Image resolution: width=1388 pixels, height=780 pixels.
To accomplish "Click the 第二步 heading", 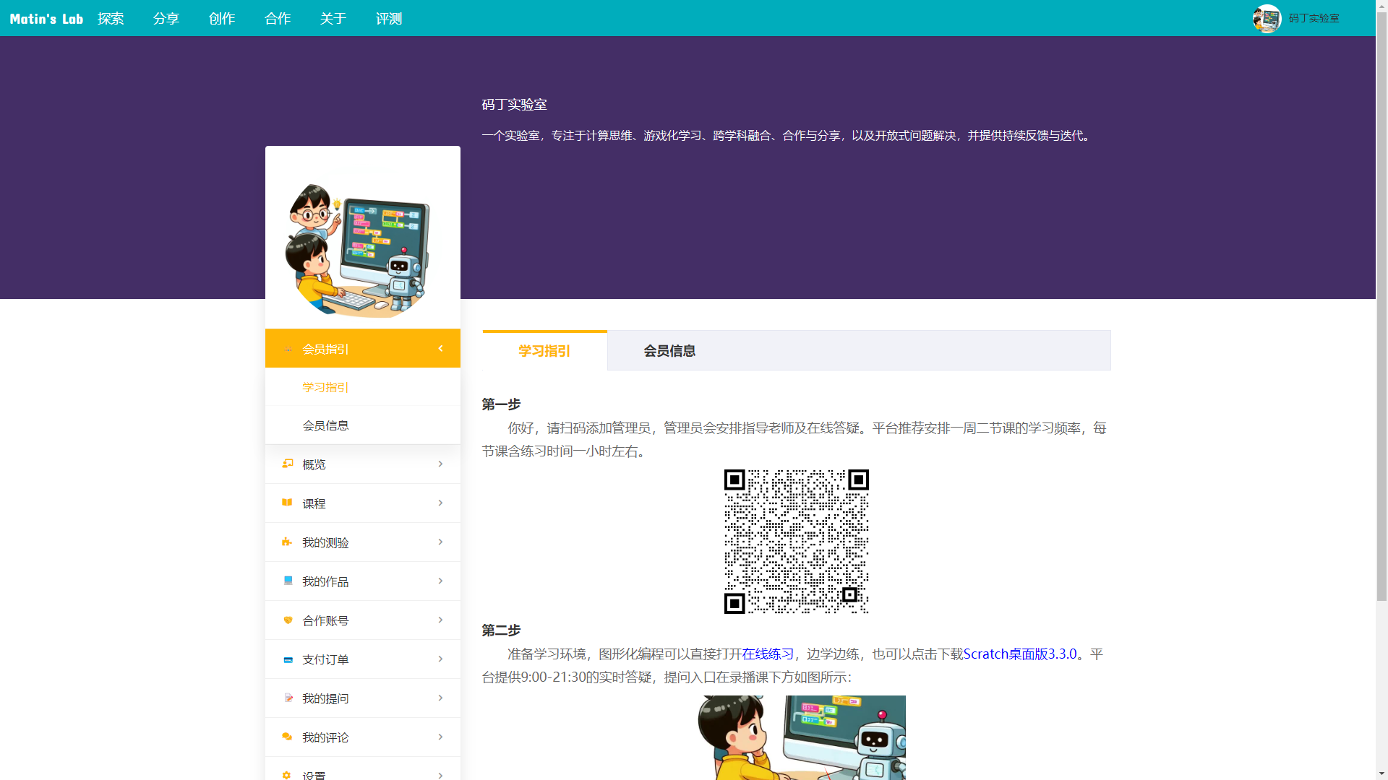I will click(x=501, y=630).
